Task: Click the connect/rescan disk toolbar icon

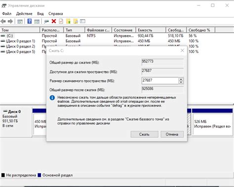Action: (x=46, y=21)
